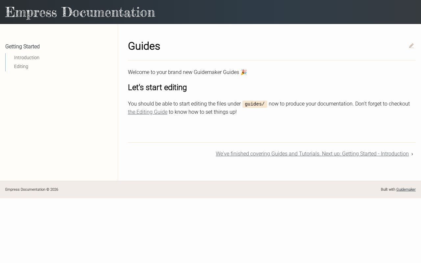Go to next up: Getting Started - Introduction

[312, 154]
